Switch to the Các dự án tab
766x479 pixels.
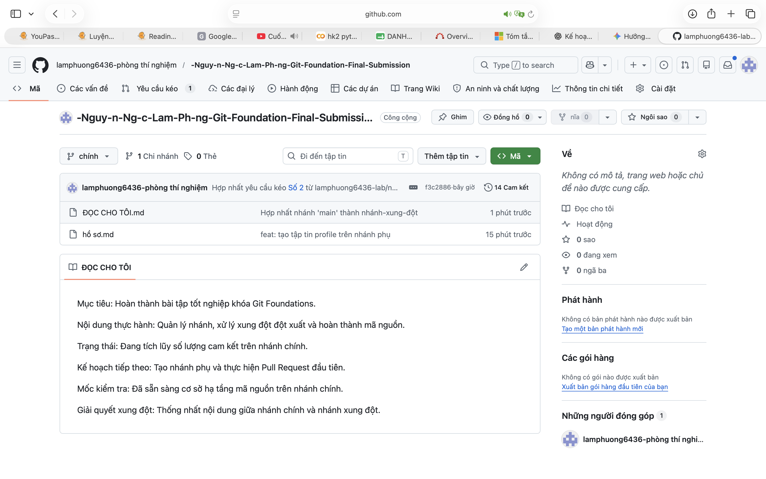pyautogui.click(x=355, y=89)
